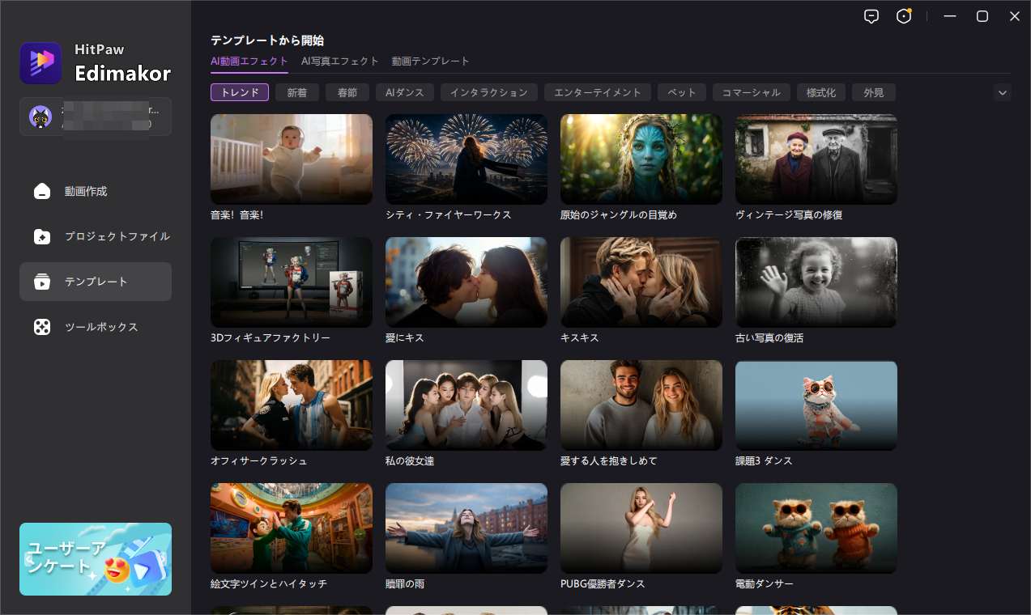Viewport: 1031px width, 615px height.
Task: Open the 愛にキス template thumbnail
Action: point(466,282)
